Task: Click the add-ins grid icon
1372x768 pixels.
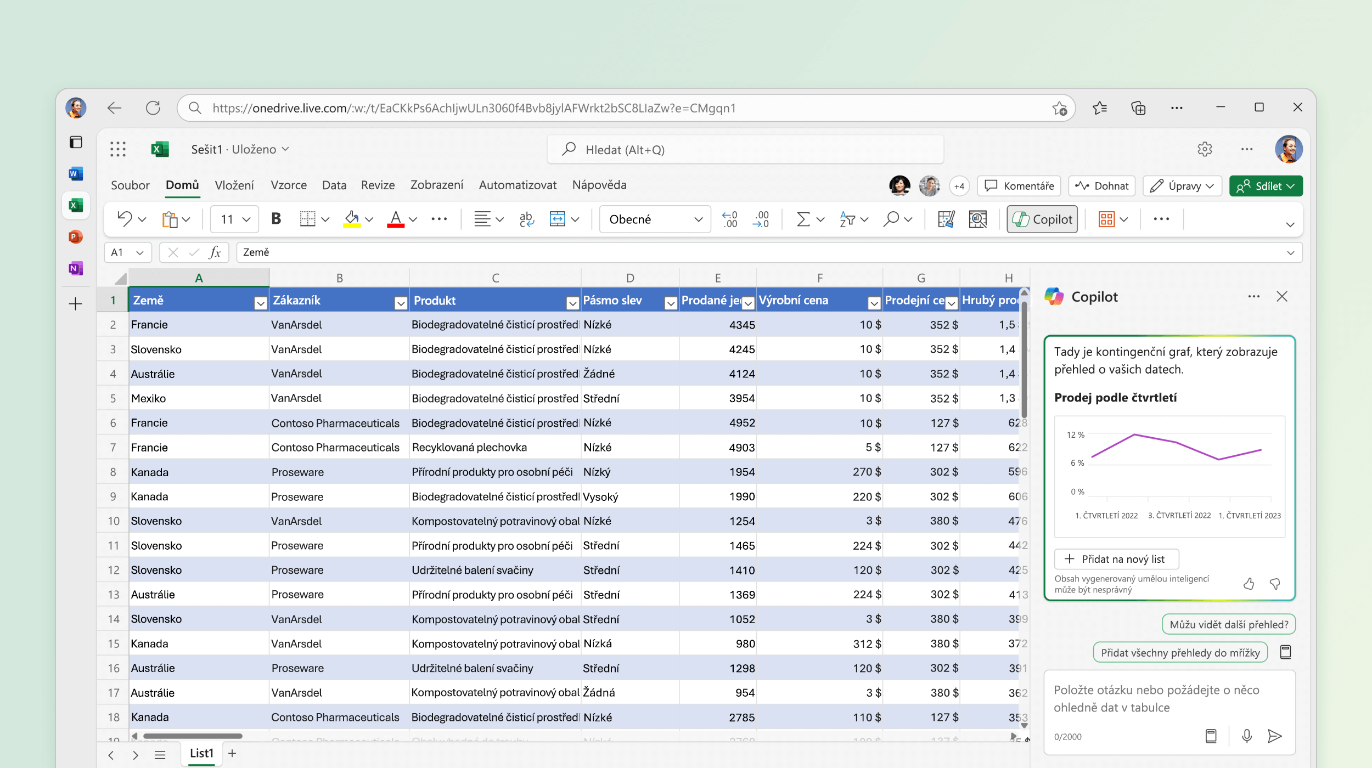Action: click(1106, 219)
